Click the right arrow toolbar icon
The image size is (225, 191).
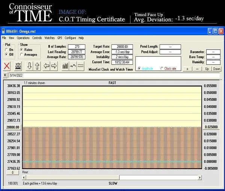click(x=54, y=66)
